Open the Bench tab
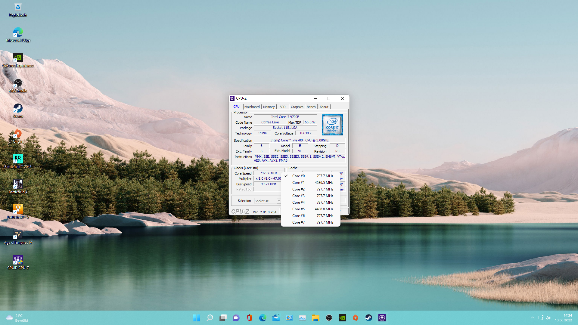This screenshot has width=578, height=325. click(x=311, y=107)
